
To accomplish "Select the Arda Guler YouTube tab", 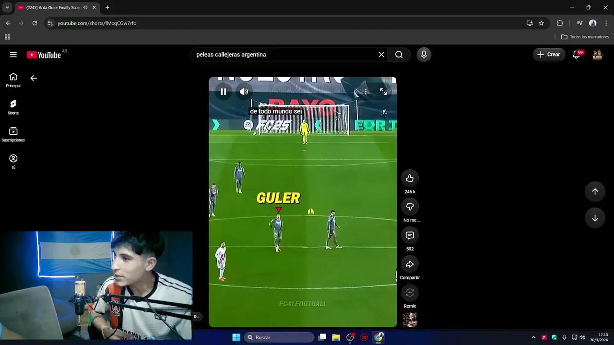I will pos(53,8).
